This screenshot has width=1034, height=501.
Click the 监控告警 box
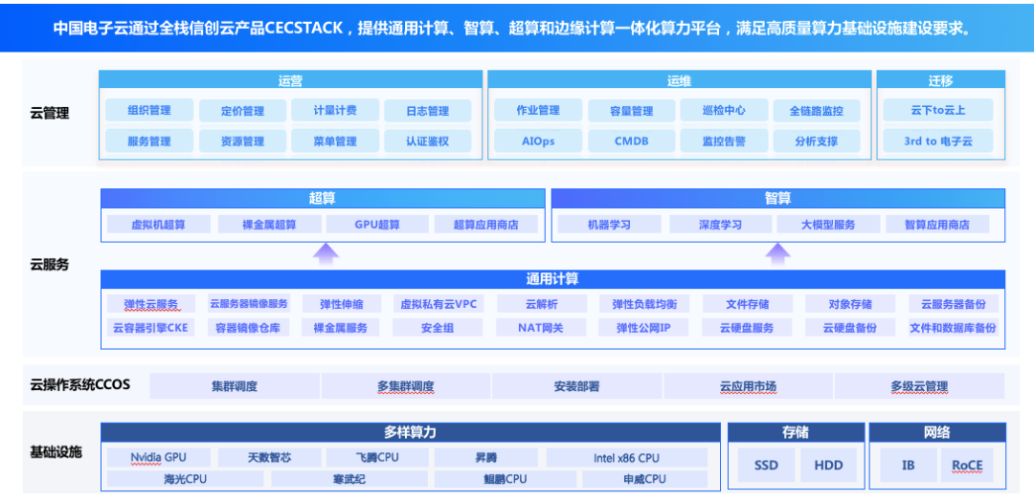tap(724, 141)
